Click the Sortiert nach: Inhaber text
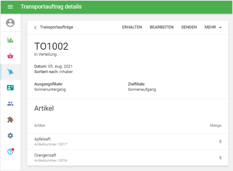The image size is (233, 171). point(53,72)
